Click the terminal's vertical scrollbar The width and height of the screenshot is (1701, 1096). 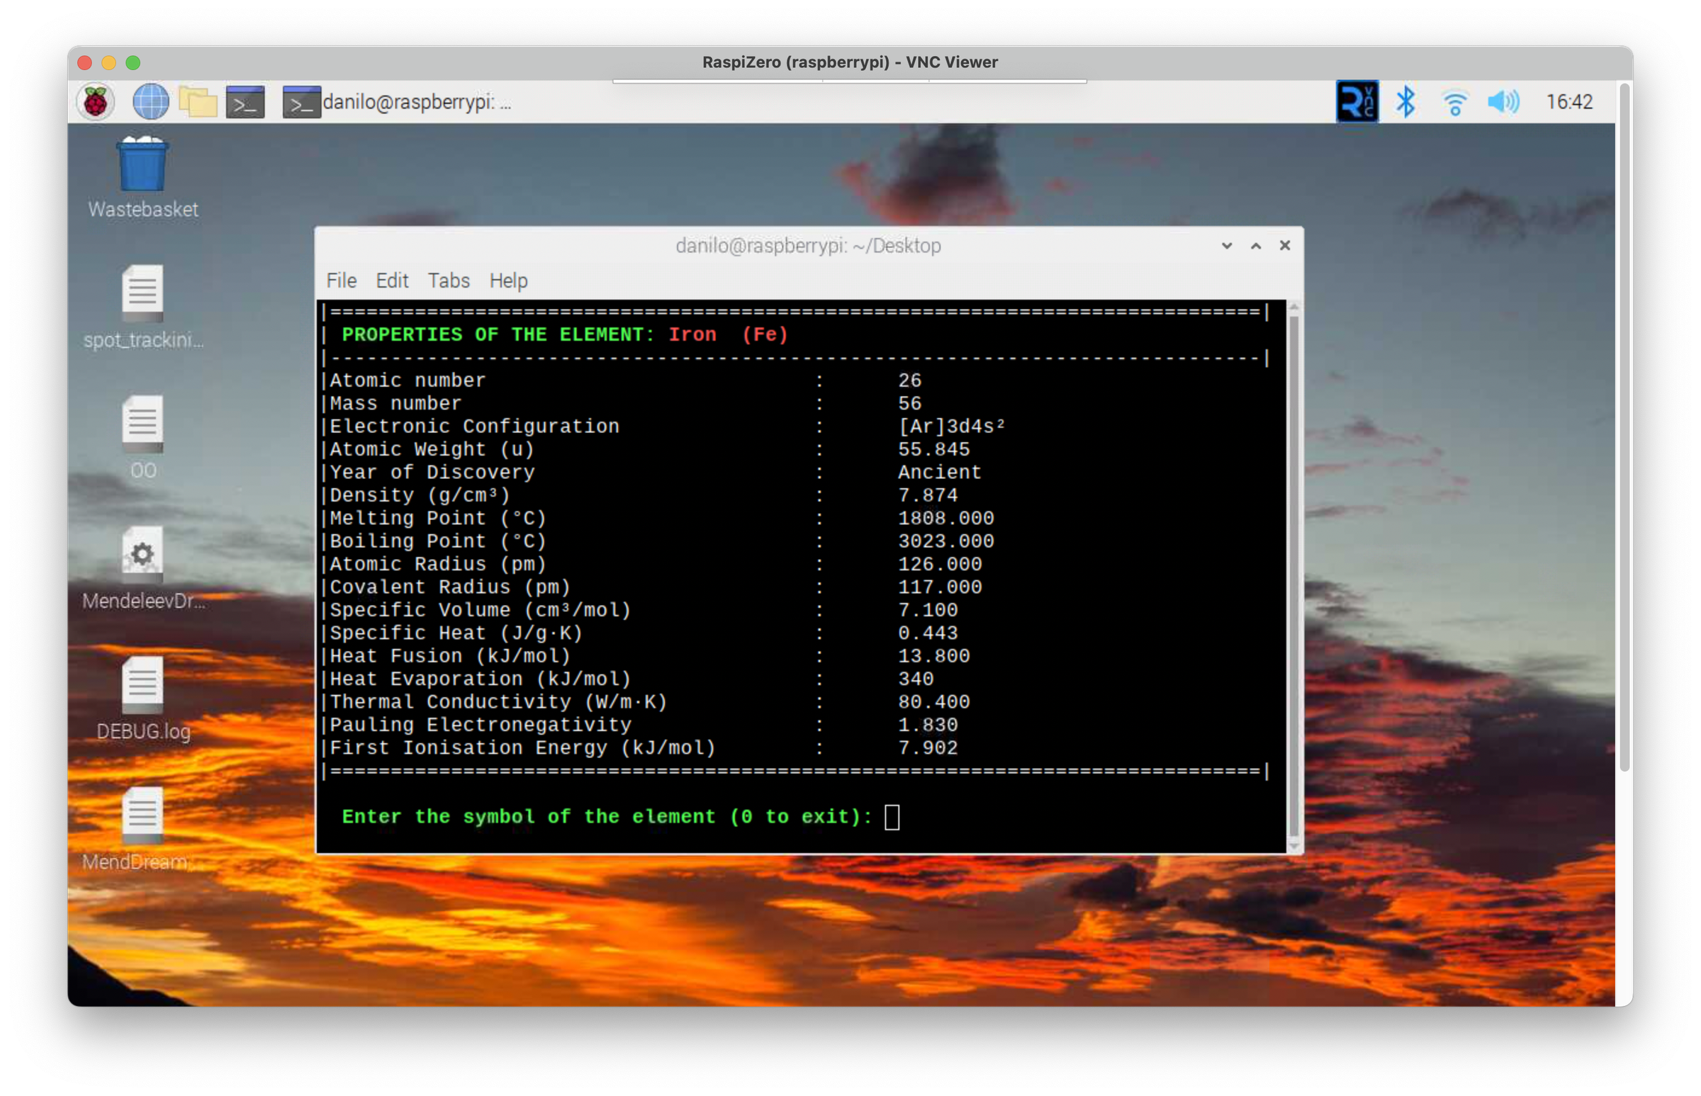tap(1293, 570)
